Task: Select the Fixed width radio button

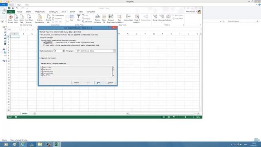Action: (44, 45)
